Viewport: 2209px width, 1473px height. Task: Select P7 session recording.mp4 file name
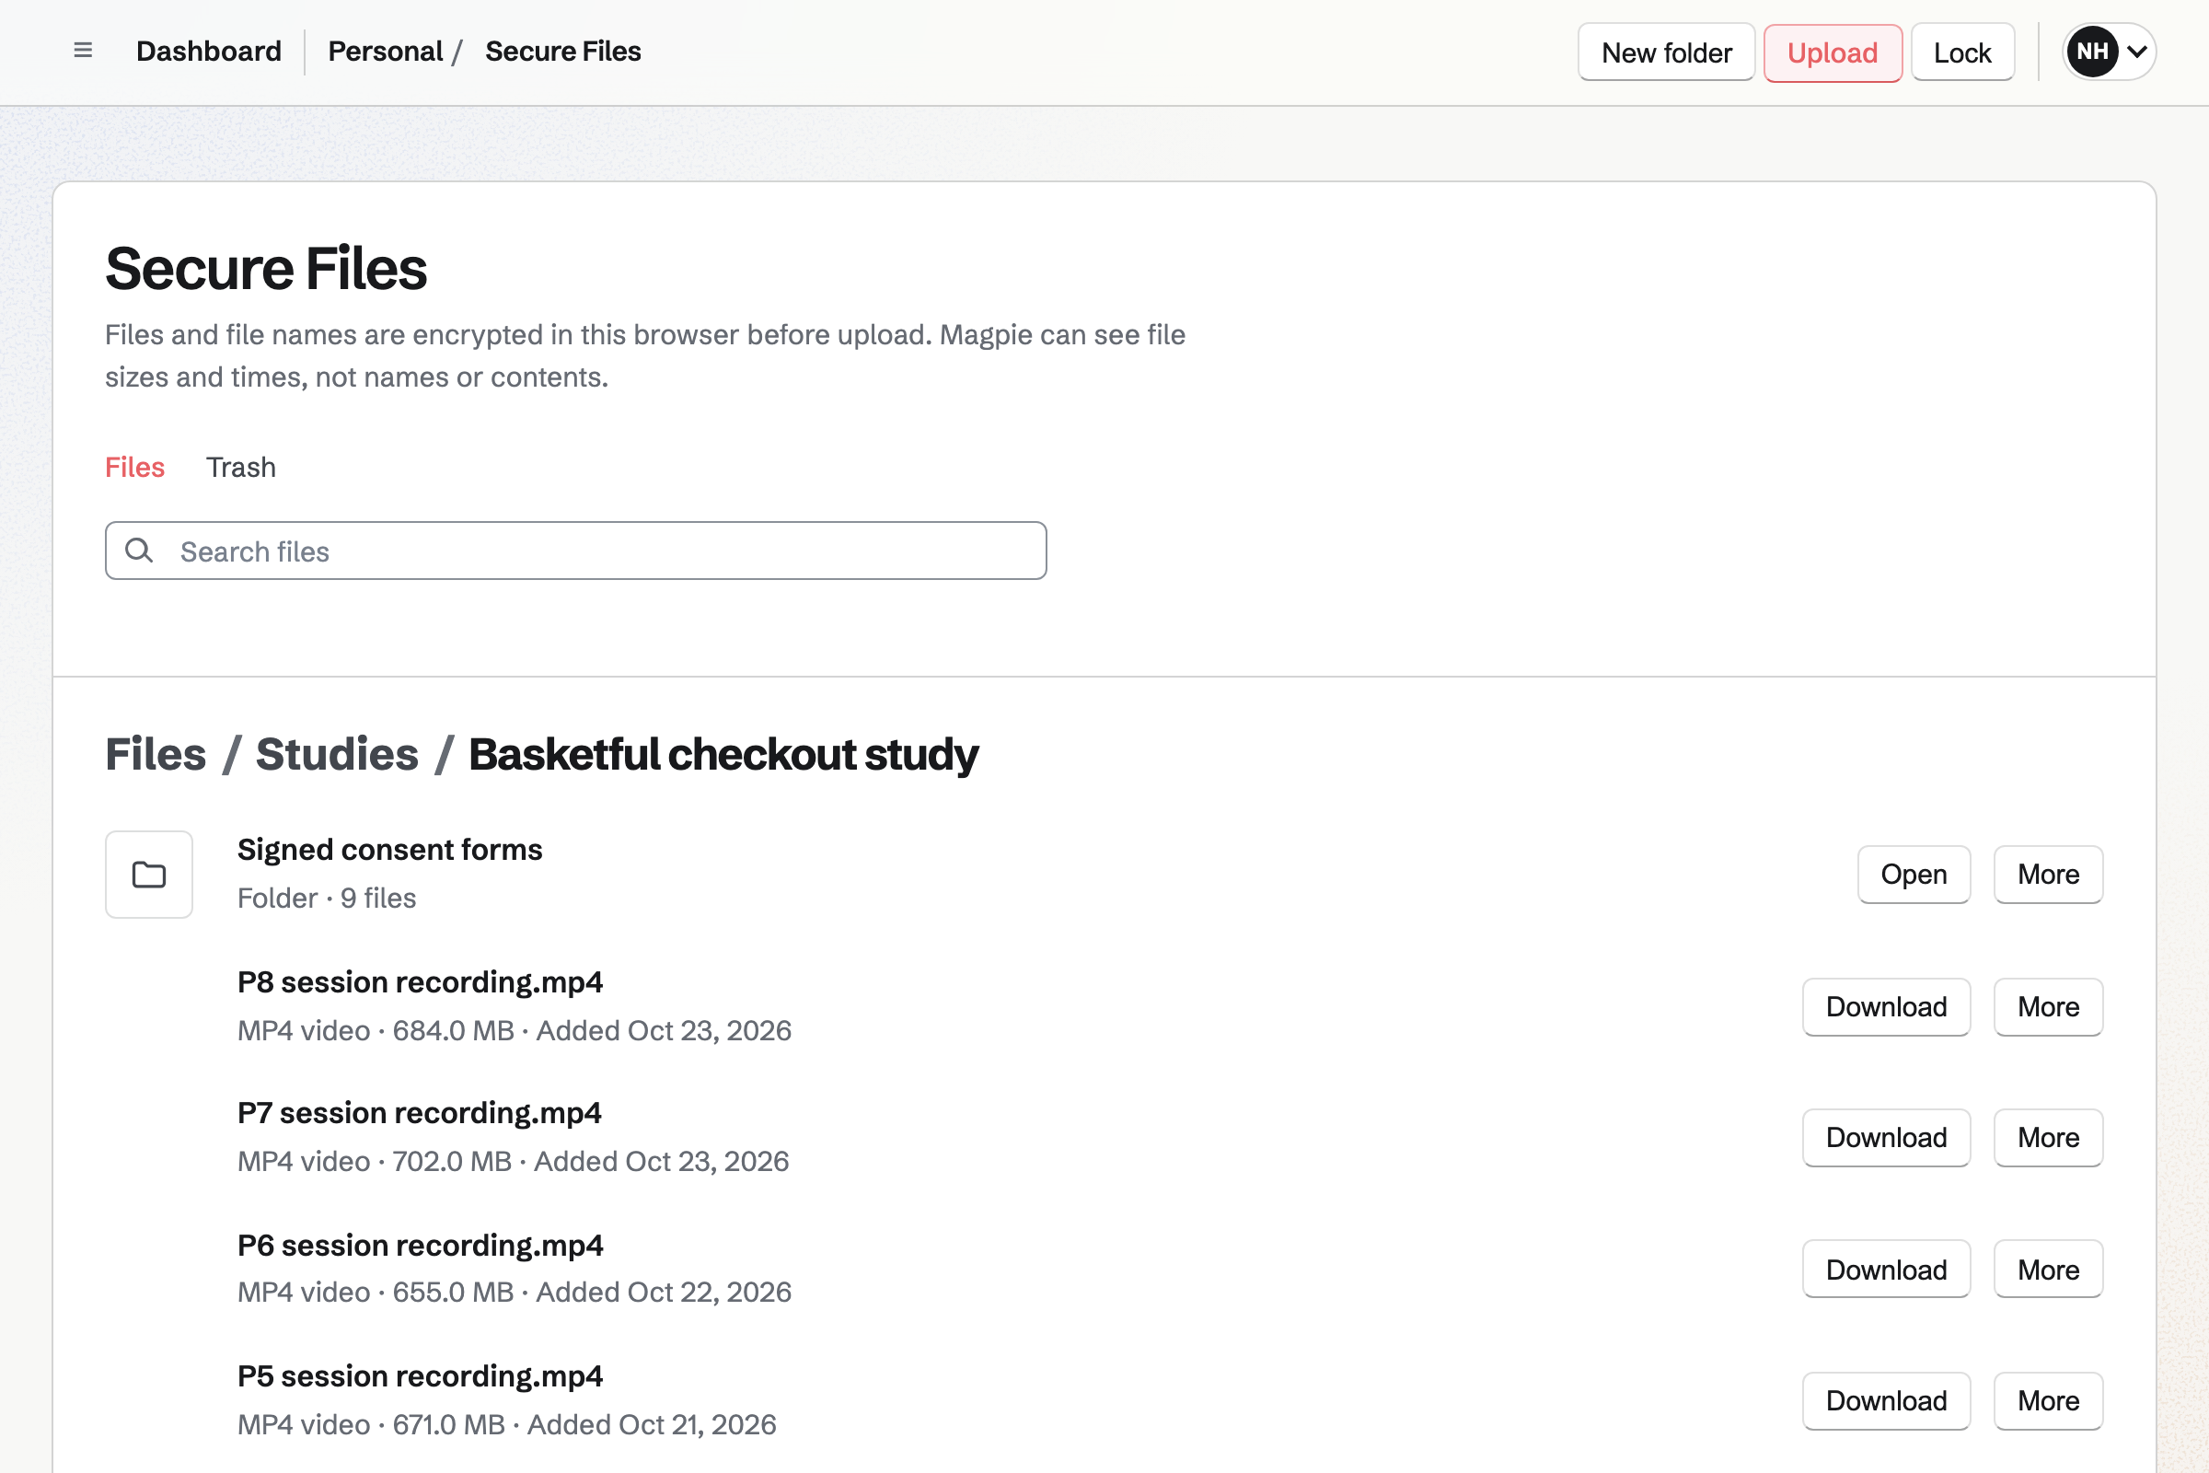point(419,1113)
